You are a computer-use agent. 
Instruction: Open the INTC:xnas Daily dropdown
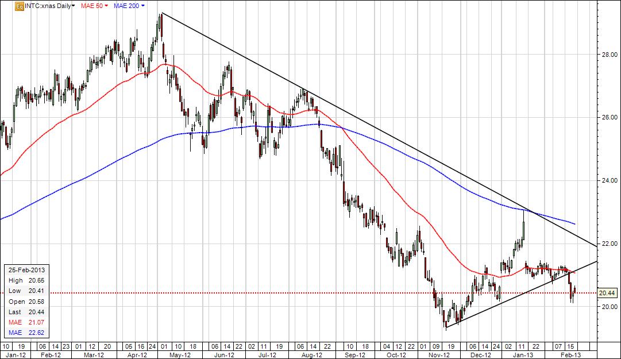(x=49, y=6)
